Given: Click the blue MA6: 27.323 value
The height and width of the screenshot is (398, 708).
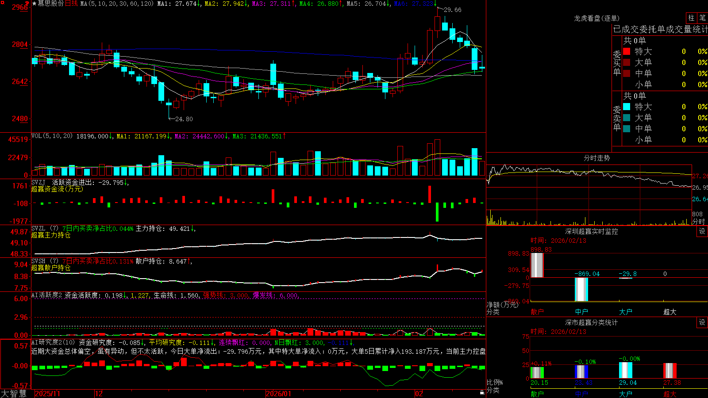Looking at the screenshot, I should [416, 4].
